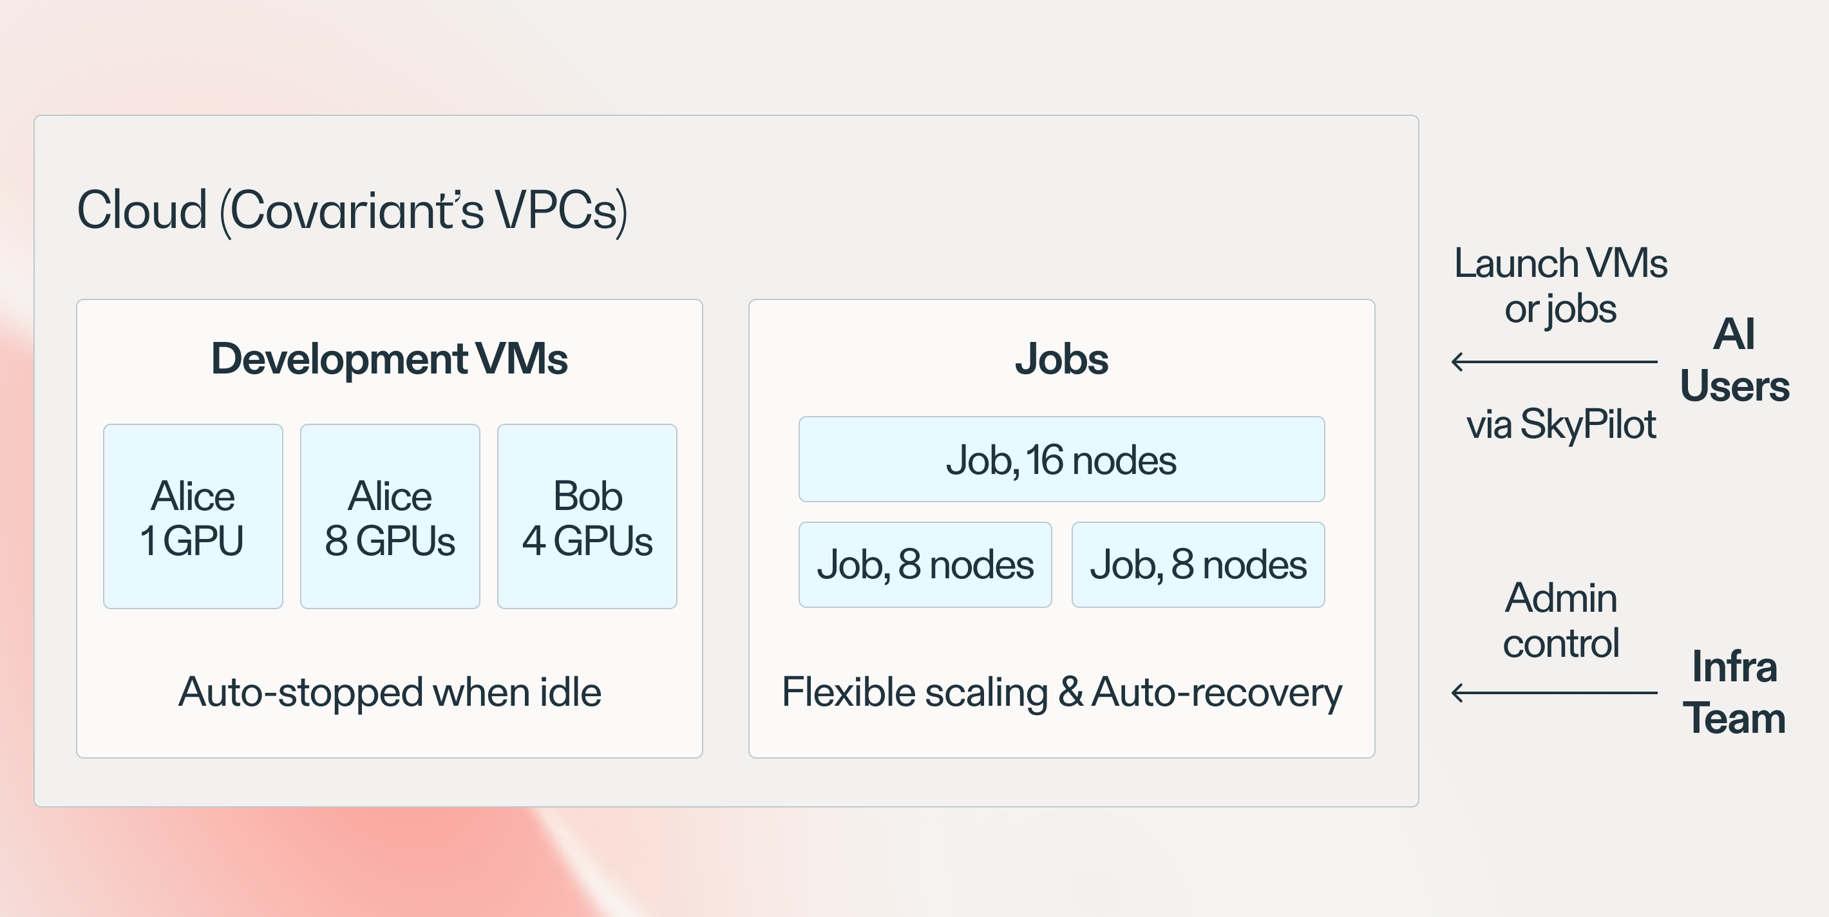The width and height of the screenshot is (1829, 917).
Task: Click the AI Users label
Action: [1734, 360]
